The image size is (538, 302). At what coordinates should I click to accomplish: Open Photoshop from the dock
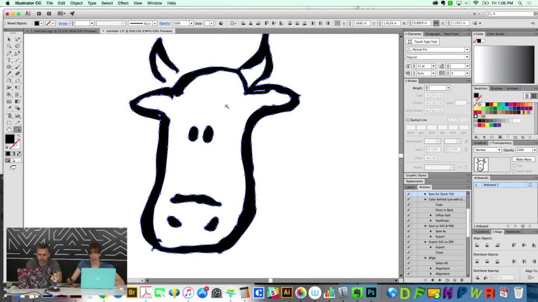pyautogui.click(x=371, y=293)
